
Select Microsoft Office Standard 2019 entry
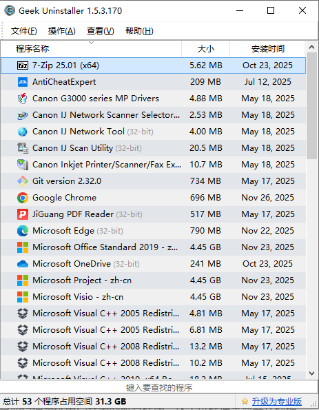click(153, 247)
